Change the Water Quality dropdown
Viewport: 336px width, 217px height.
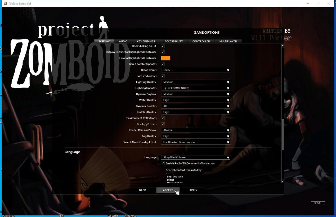pyautogui.click(x=196, y=100)
